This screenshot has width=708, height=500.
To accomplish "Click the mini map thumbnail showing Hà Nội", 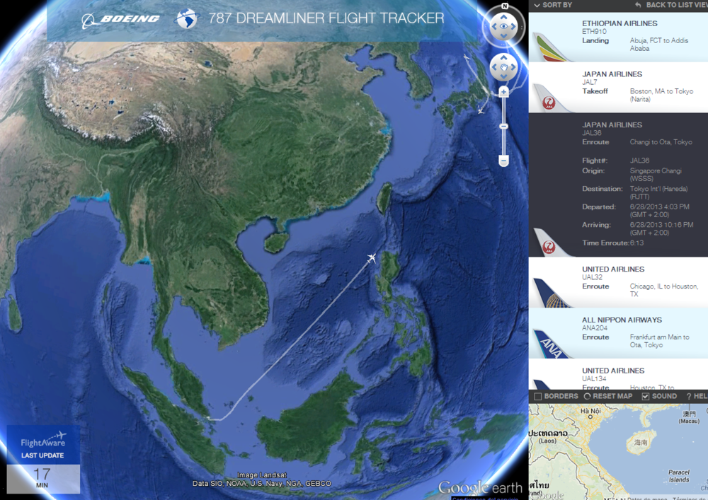I will [618, 451].
